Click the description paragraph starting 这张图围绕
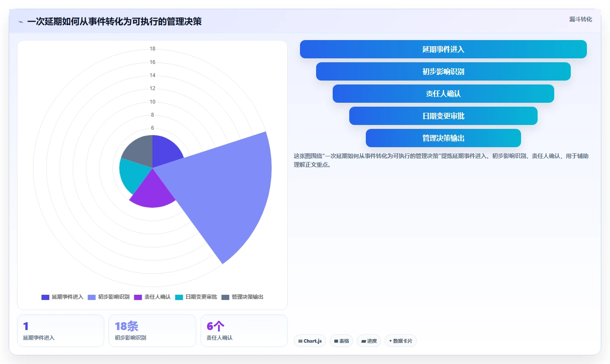This screenshot has height=364, width=610. coord(441,160)
